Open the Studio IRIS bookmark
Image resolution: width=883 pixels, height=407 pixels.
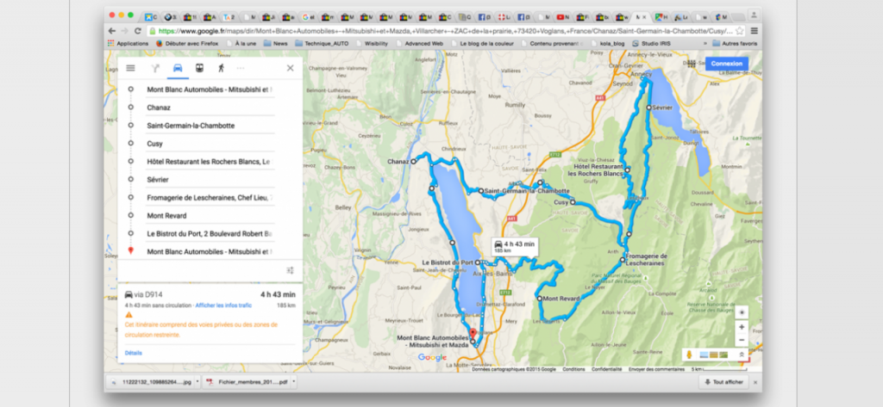652,43
